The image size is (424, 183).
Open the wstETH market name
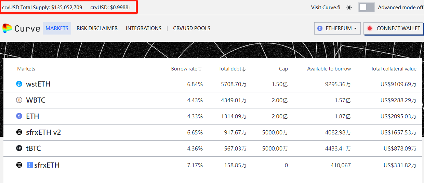point(38,84)
